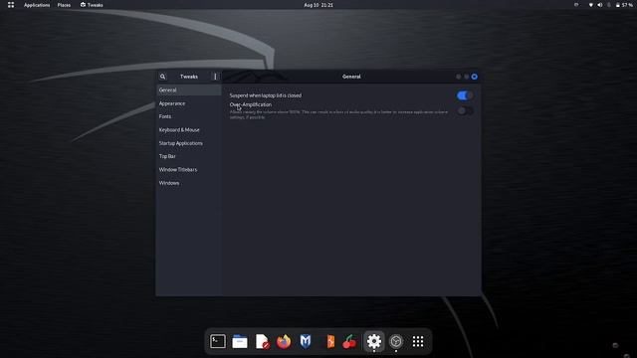Open the clock and calendar in top bar
The height and width of the screenshot is (358, 637).
[318, 5]
